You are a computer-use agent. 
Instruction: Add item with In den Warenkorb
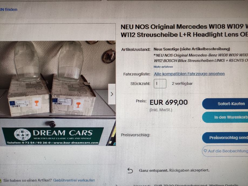click(x=225, y=117)
